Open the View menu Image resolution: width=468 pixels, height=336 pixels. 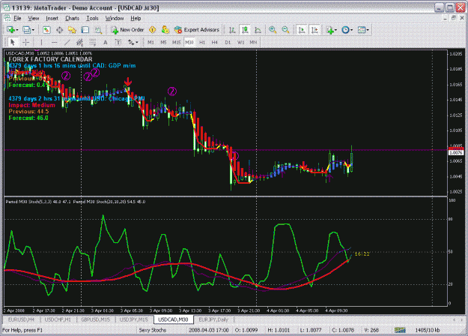tap(34, 18)
